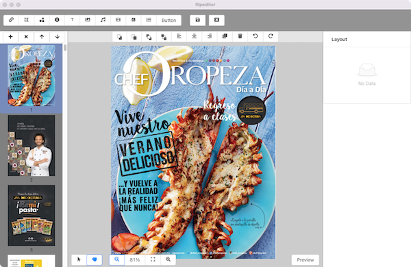Image resolution: width=411 pixels, height=267 pixels.
Task: Duplicate the selected object
Action: pyautogui.click(x=225, y=36)
